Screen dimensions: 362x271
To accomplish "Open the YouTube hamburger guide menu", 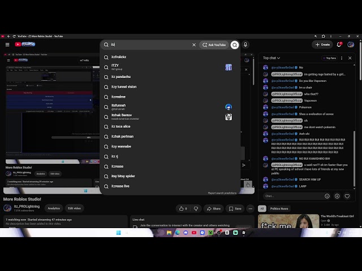I will tap(7, 45).
